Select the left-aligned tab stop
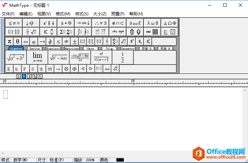This screenshot has height=163, width=248. tap(18, 76)
